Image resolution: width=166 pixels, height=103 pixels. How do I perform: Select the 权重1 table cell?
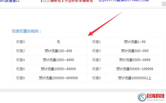click(97, 42)
